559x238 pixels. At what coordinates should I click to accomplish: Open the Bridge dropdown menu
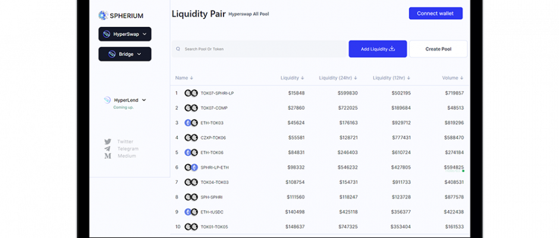[x=125, y=54]
